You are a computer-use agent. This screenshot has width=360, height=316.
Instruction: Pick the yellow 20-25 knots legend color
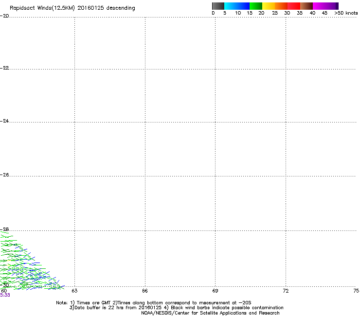[269, 6]
